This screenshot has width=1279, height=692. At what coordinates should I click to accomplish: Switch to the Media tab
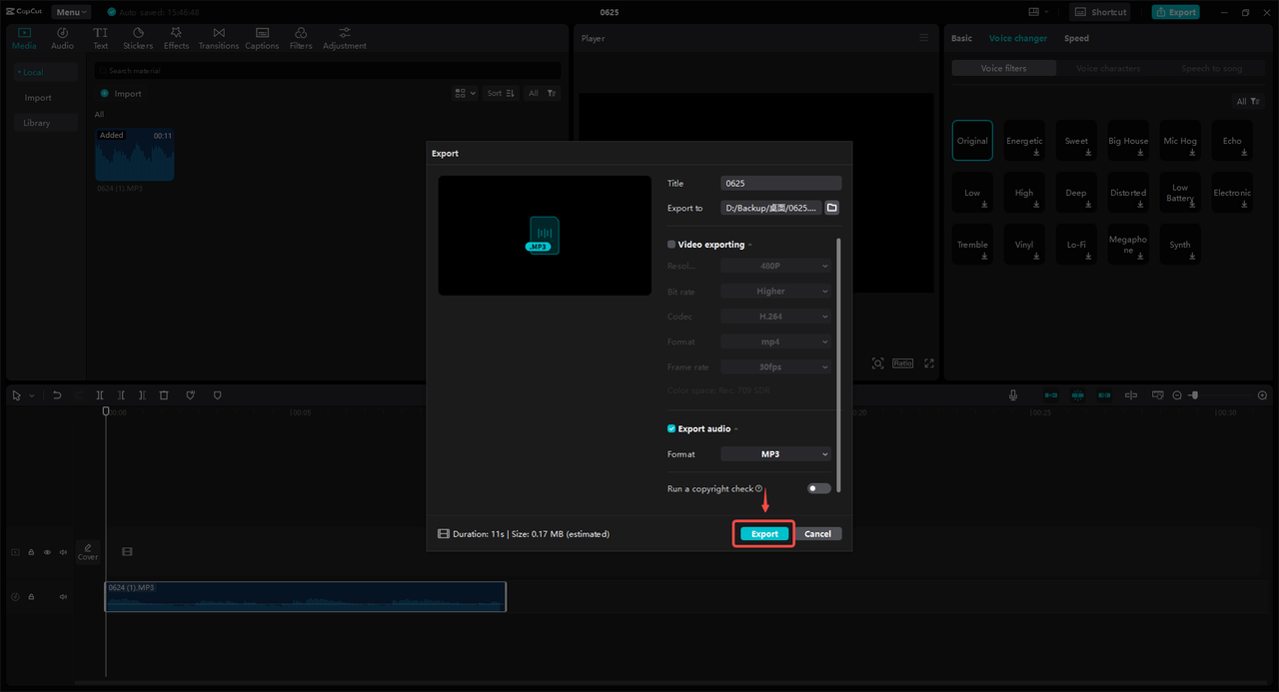24,39
